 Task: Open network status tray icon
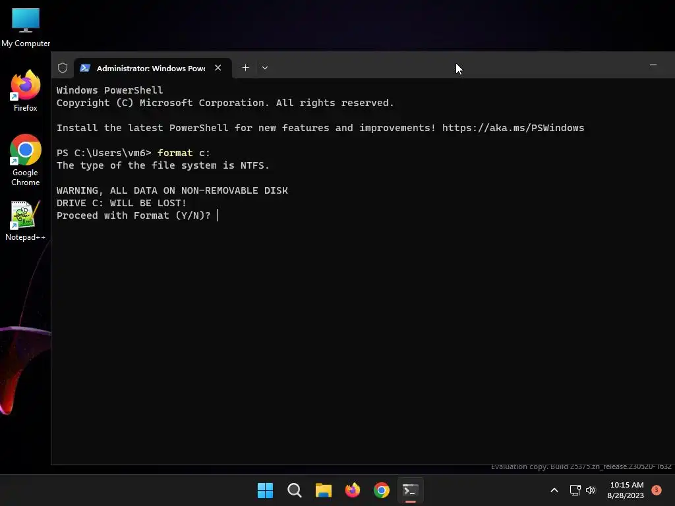coord(575,490)
